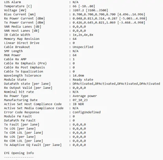Click the Error Code Response ConfigUndefined text
163x160 pixels.
pyautogui.click(x=87, y=112)
